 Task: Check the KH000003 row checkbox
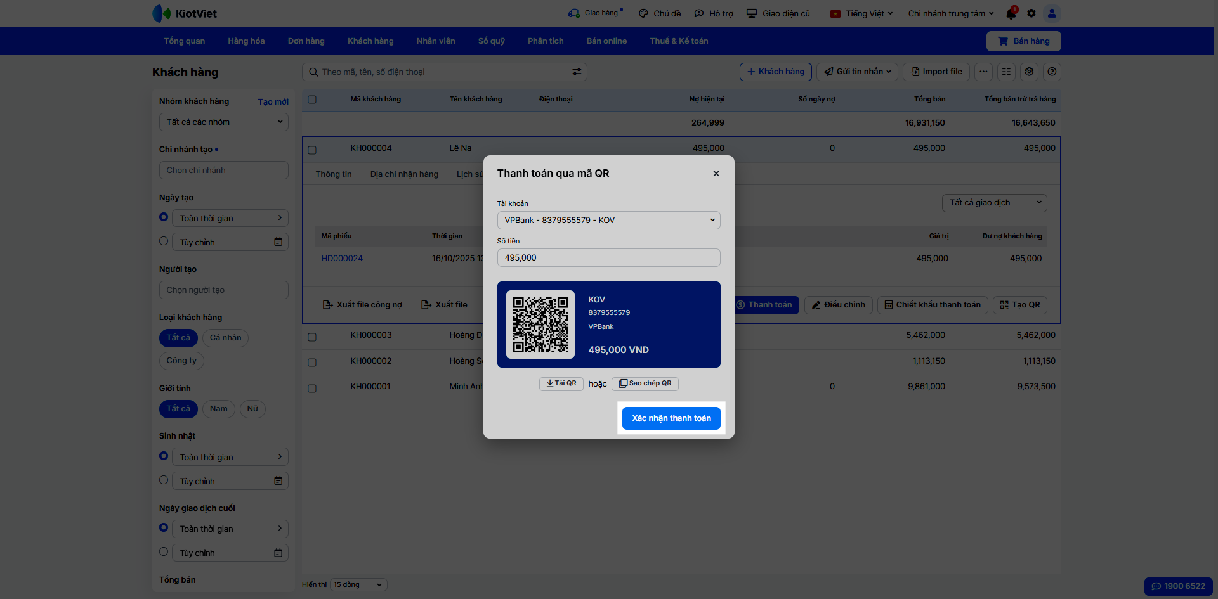pyautogui.click(x=312, y=337)
